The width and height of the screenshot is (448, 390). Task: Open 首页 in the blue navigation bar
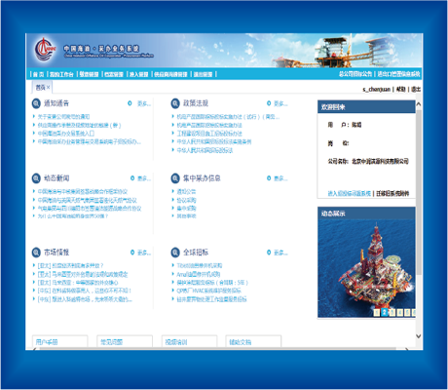tap(39, 74)
